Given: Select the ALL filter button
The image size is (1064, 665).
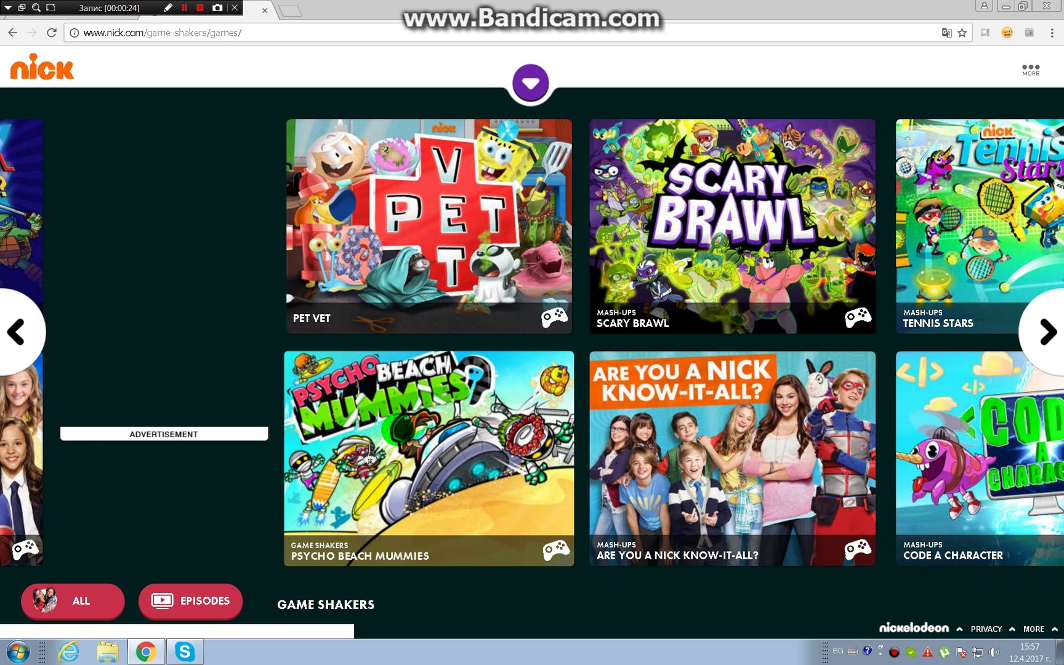Looking at the screenshot, I should pyautogui.click(x=73, y=601).
